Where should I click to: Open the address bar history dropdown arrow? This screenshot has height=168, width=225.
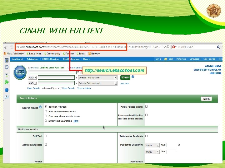(x=165, y=47)
